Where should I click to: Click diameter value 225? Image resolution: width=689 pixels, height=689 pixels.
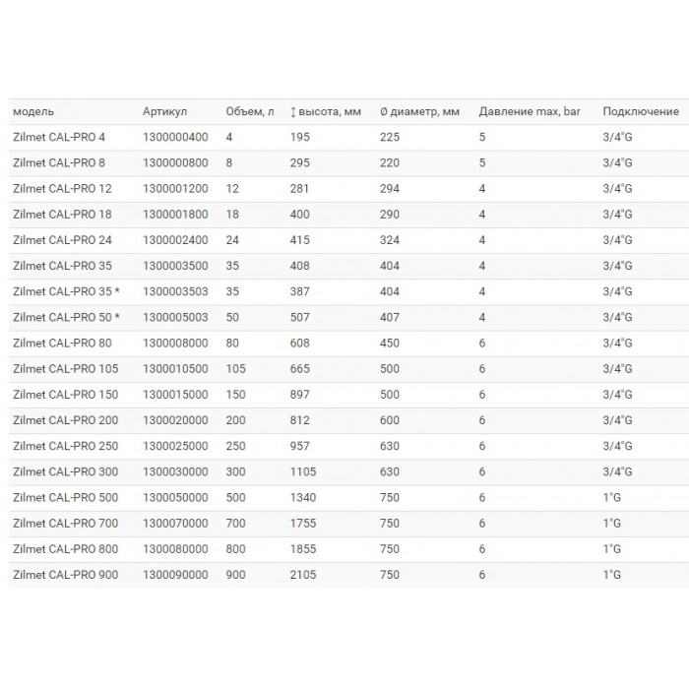390,137
